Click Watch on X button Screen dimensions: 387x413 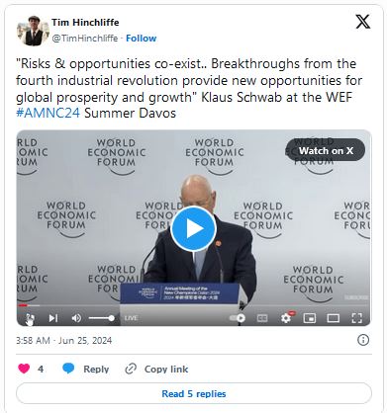(326, 150)
